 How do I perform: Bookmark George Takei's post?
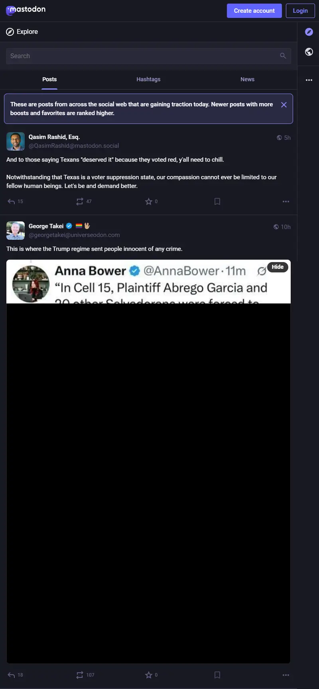[217, 675]
